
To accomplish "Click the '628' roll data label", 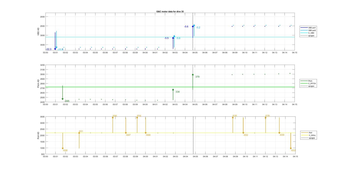I will [234, 116].
